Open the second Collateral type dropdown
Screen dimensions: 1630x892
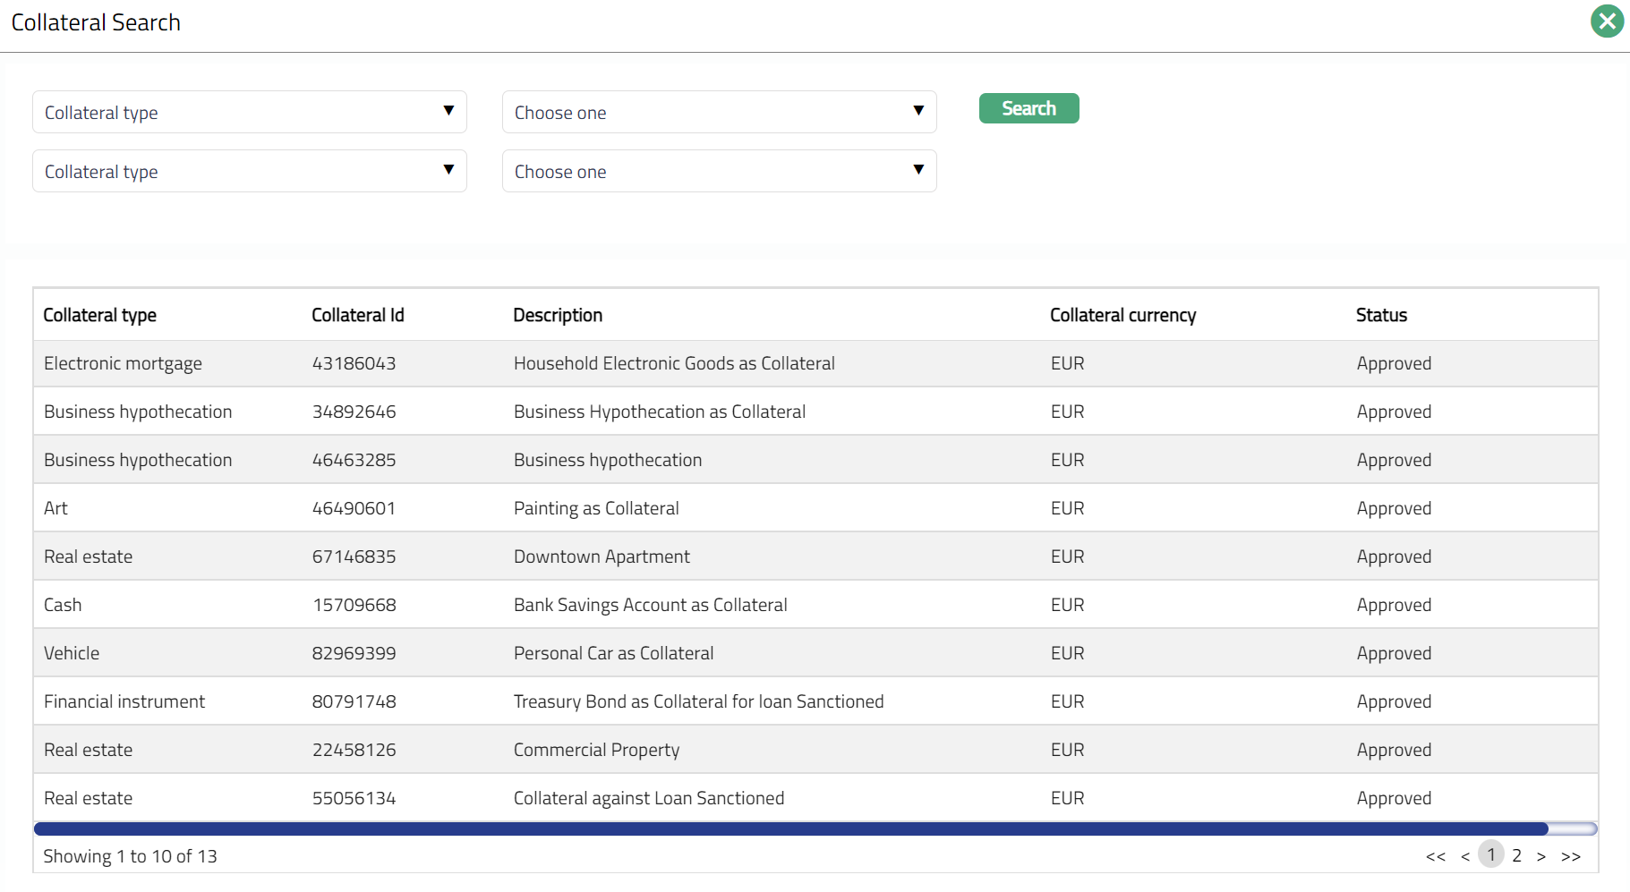249,171
